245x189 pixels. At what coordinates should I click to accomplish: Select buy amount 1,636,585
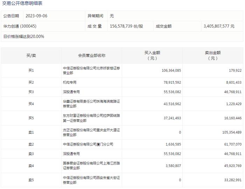(173, 144)
